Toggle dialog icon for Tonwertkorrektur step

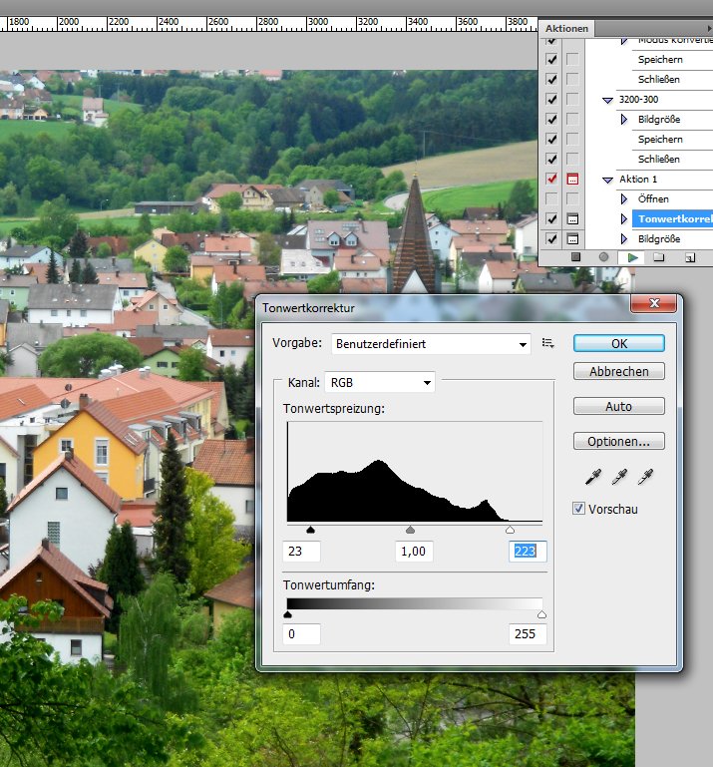tap(572, 218)
